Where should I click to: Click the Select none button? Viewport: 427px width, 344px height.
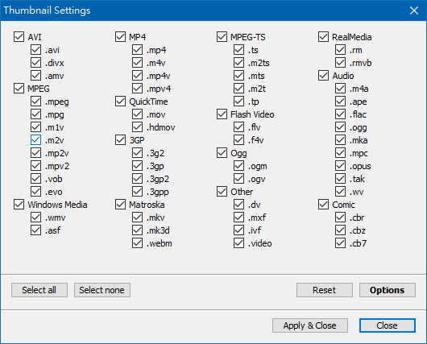point(102,290)
